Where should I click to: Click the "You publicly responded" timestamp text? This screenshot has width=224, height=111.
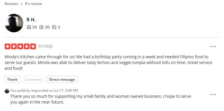click(44, 91)
